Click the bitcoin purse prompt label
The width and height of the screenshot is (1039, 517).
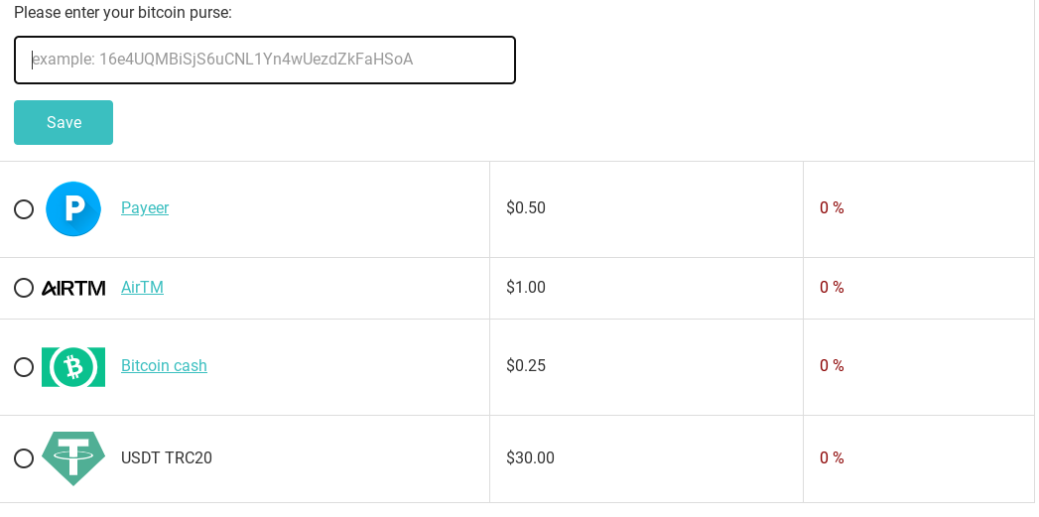tap(123, 12)
